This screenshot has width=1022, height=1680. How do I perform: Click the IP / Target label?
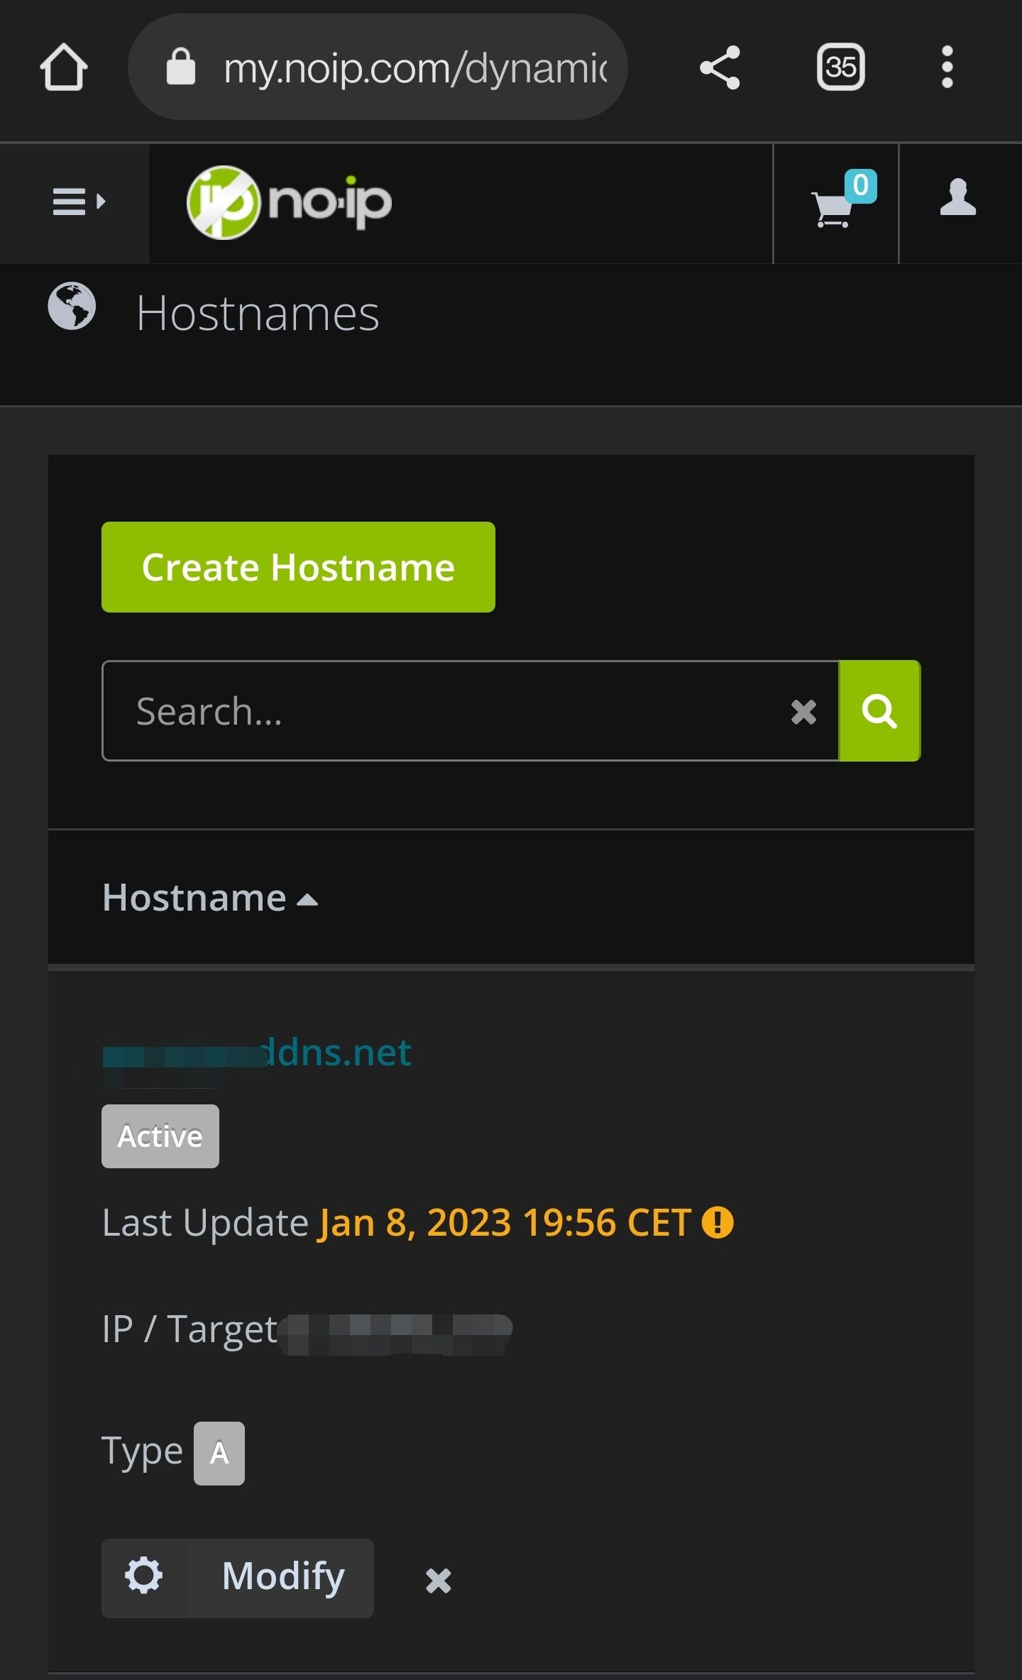coord(189,1329)
